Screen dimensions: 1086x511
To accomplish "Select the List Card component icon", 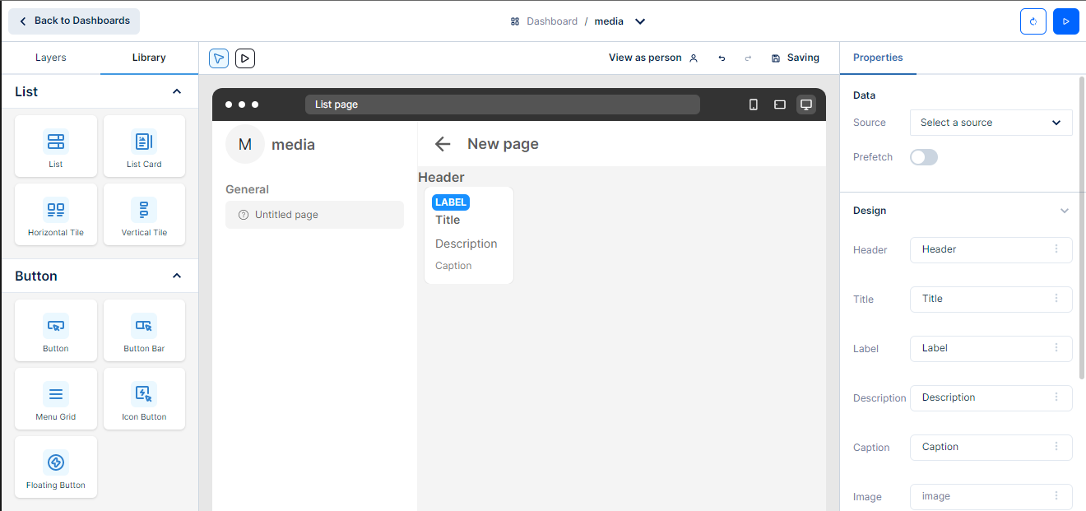I will click(x=144, y=142).
